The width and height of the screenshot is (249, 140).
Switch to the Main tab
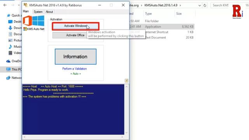point(26,11)
